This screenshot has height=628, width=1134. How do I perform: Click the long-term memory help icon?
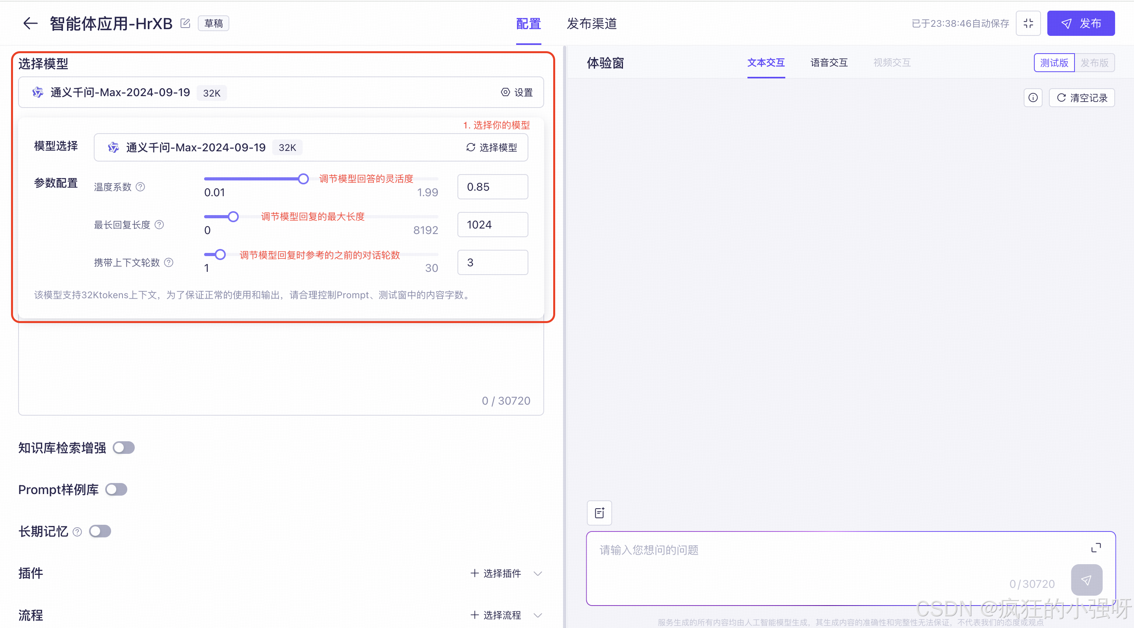coord(78,532)
